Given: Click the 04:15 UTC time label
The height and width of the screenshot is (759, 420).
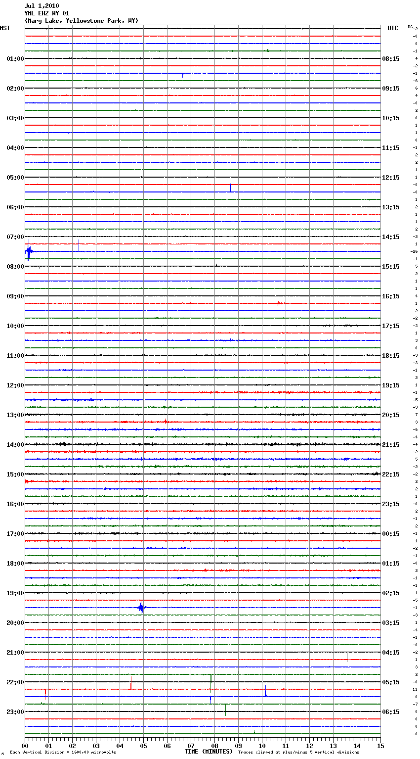Looking at the screenshot, I should coord(391,652).
